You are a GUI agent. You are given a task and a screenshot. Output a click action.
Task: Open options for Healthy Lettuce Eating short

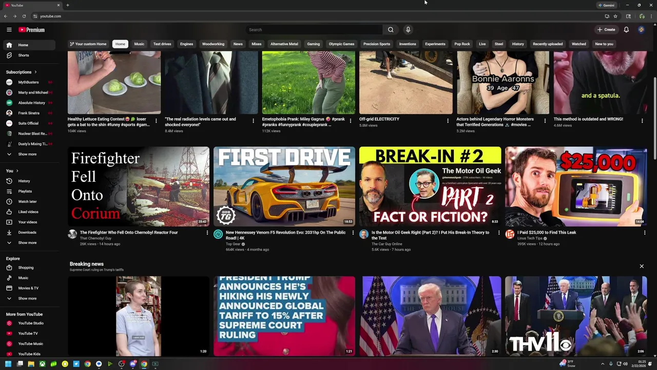point(156,121)
